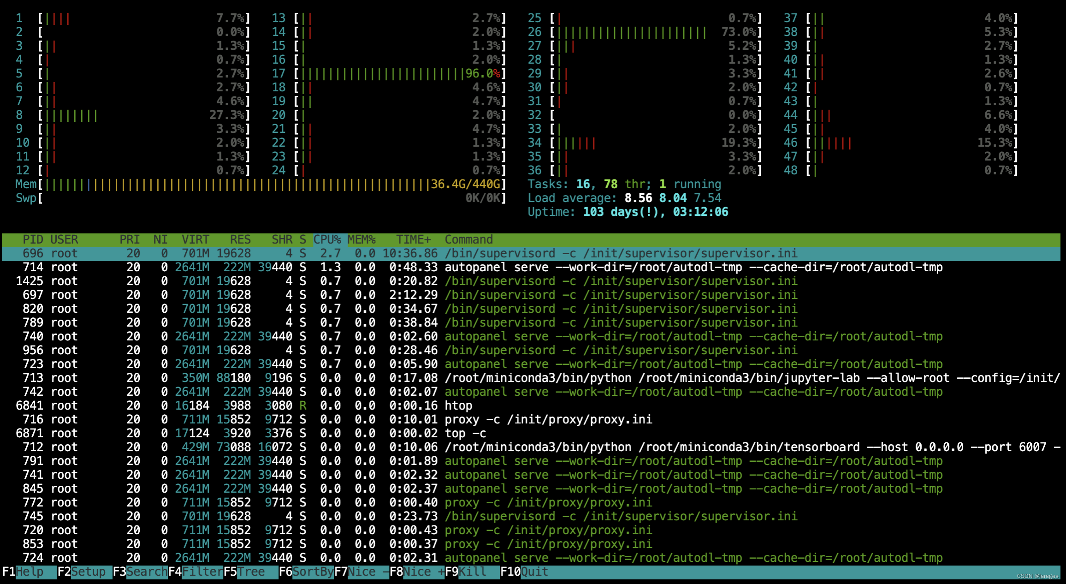Click the Uptime 103 days text
This screenshot has width=1066, height=584.
[x=628, y=212]
